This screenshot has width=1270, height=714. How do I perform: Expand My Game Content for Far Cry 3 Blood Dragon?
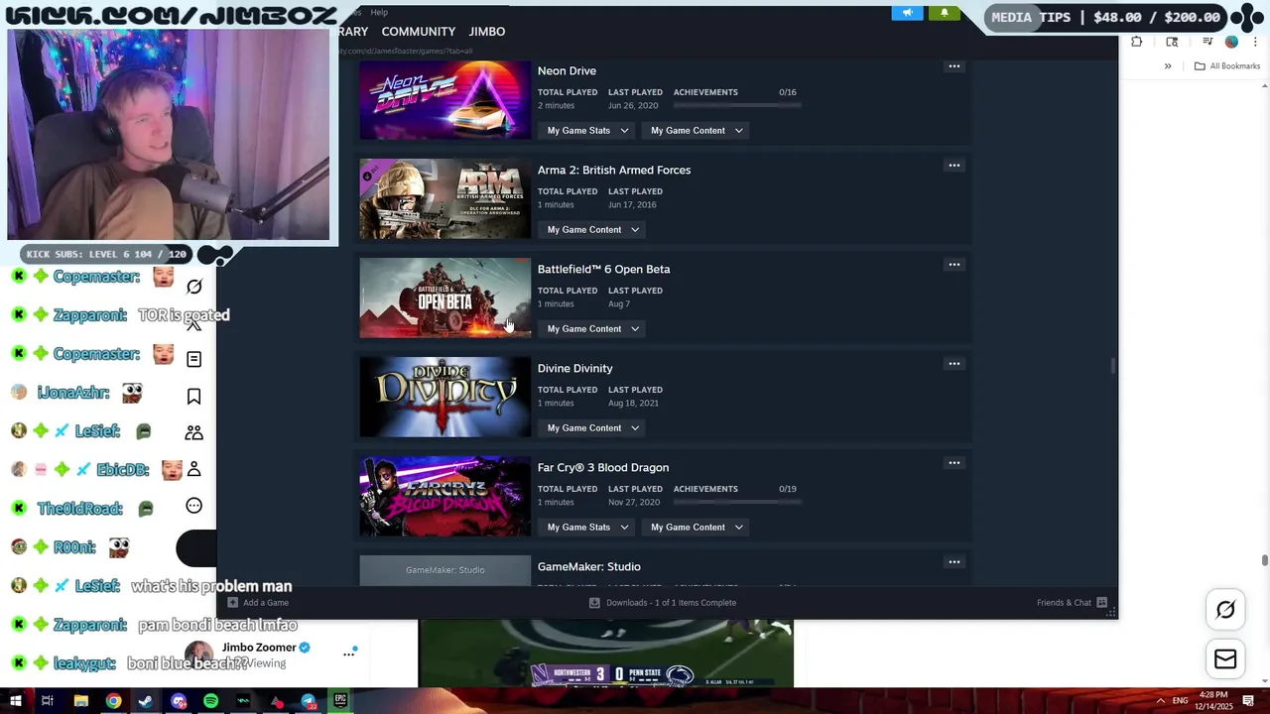coord(697,527)
